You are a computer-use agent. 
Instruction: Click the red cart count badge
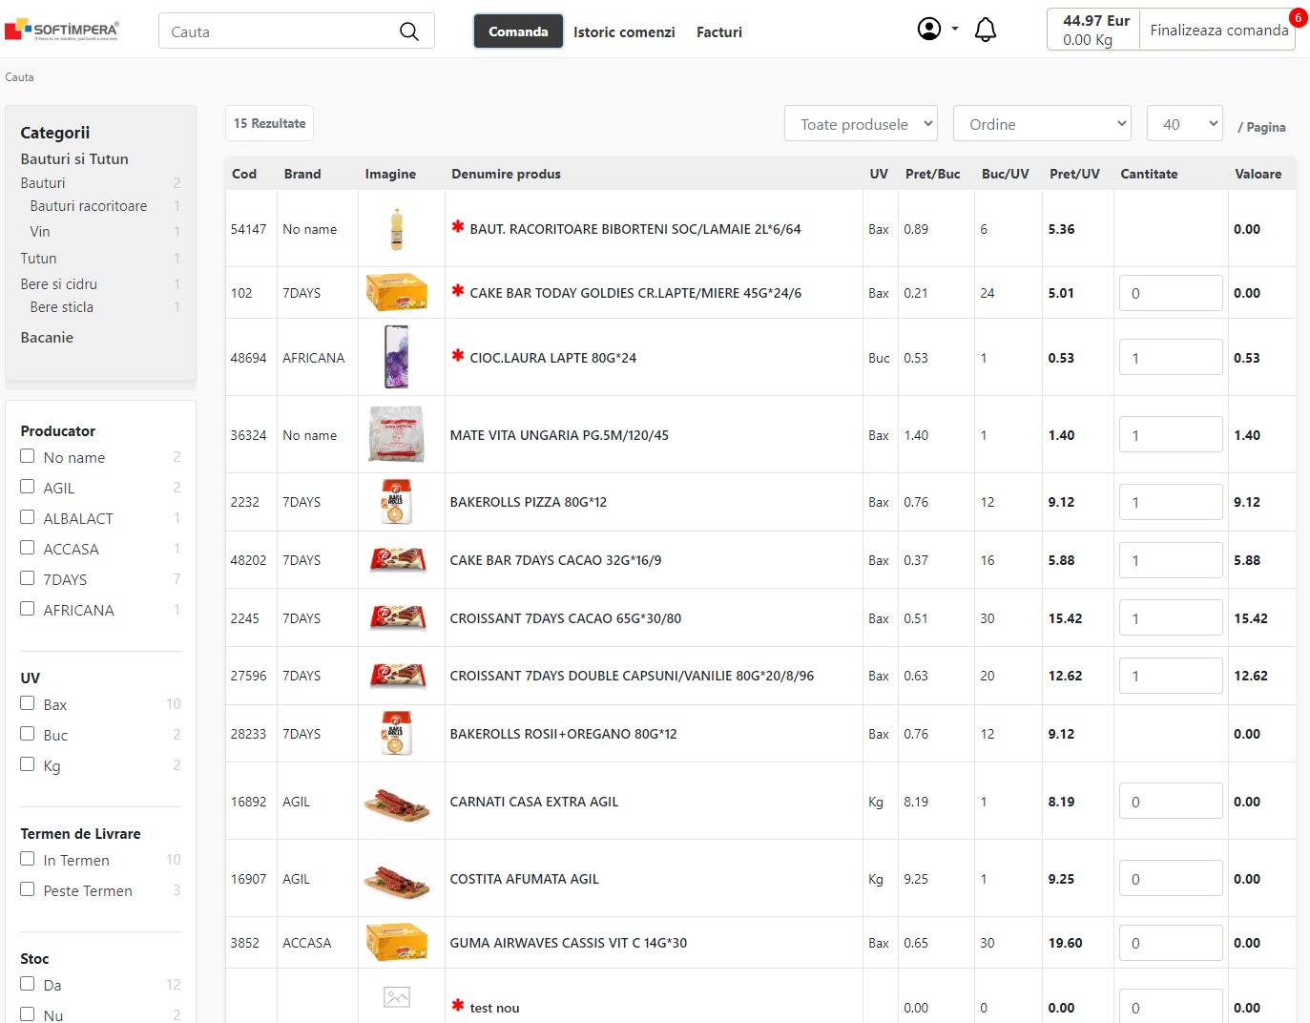click(x=1298, y=17)
